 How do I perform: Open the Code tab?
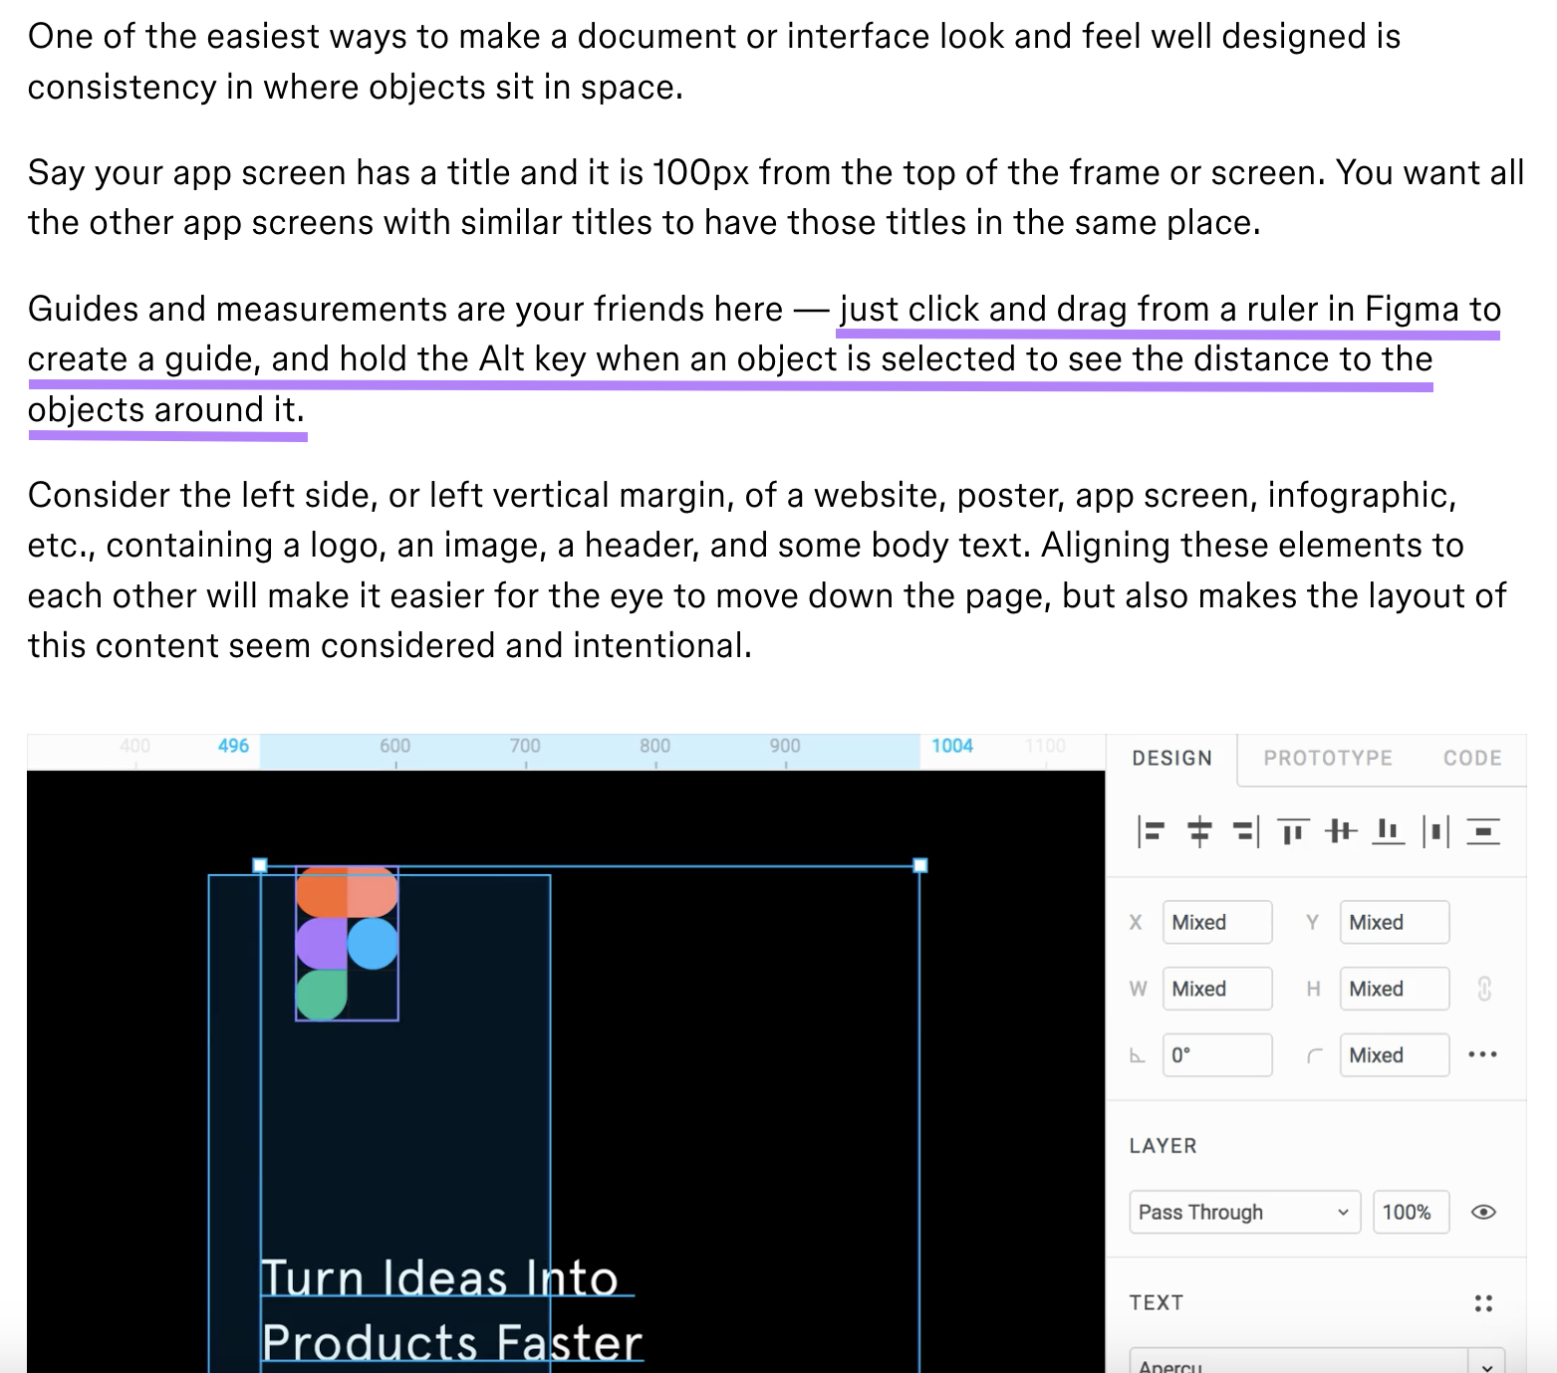(1471, 758)
